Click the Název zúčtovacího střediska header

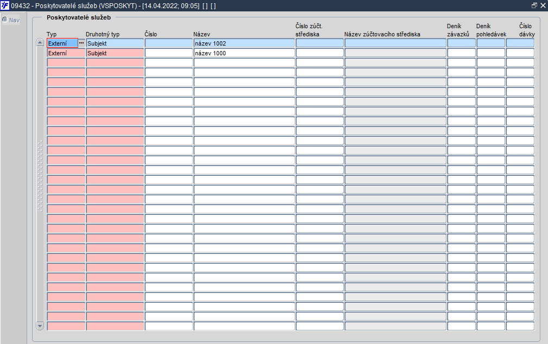pos(382,34)
